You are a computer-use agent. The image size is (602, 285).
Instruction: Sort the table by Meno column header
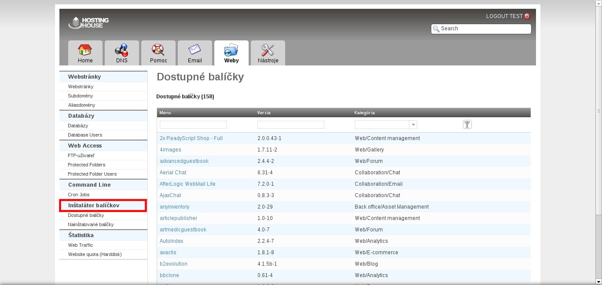click(x=165, y=113)
